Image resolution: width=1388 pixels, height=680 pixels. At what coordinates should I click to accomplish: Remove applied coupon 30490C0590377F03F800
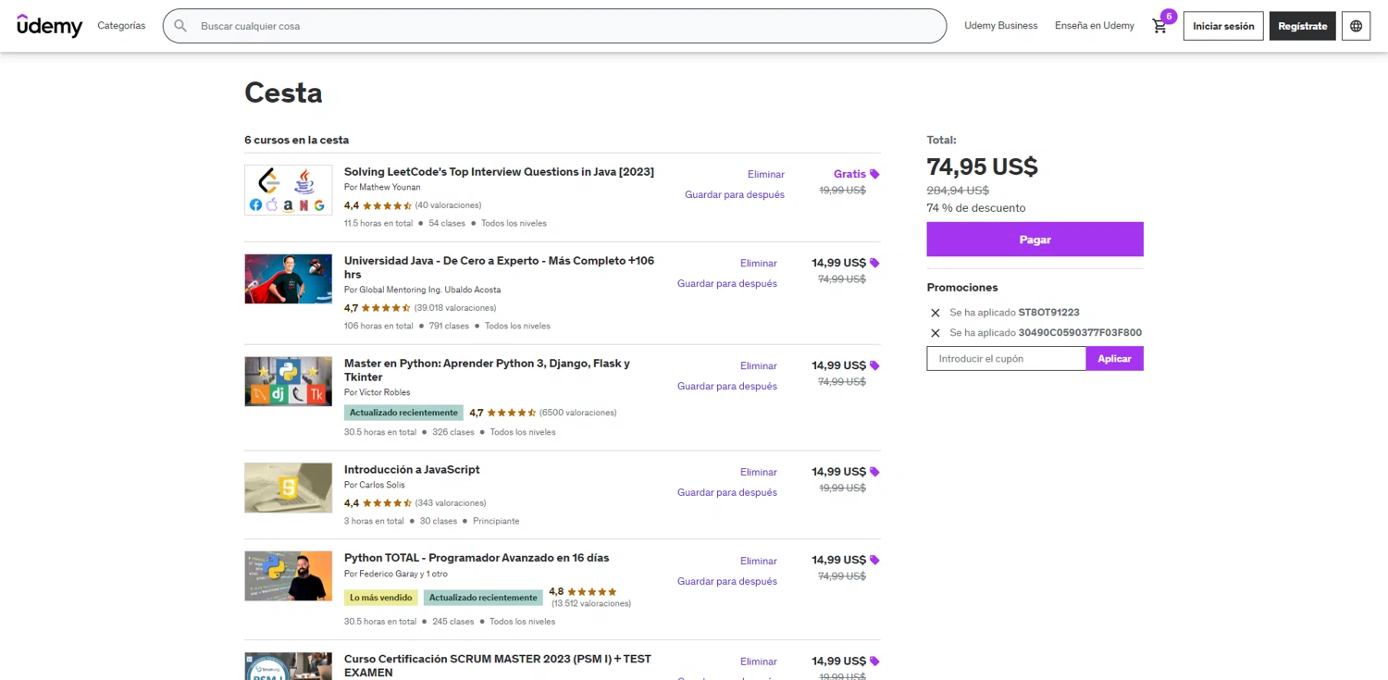[935, 333]
